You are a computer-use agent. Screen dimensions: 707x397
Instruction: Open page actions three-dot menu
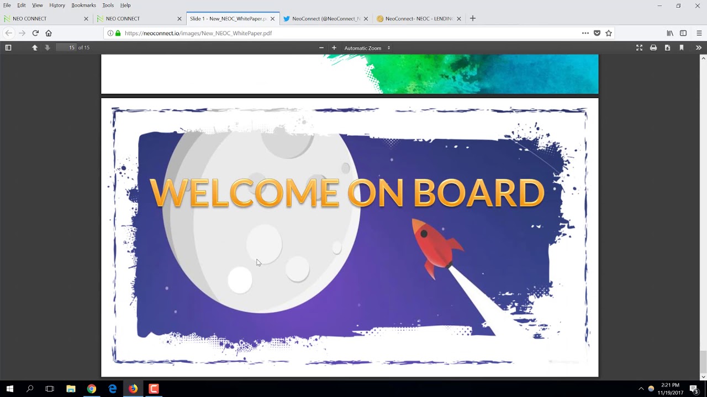pos(585,33)
